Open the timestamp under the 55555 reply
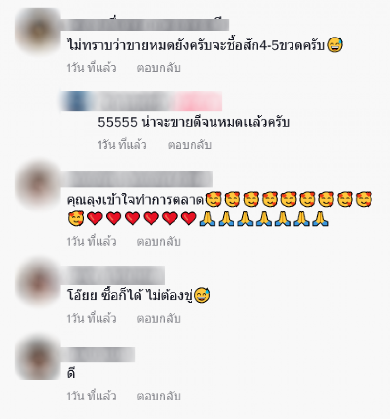Image resolution: width=390 pixels, height=419 pixels. click(122, 145)
